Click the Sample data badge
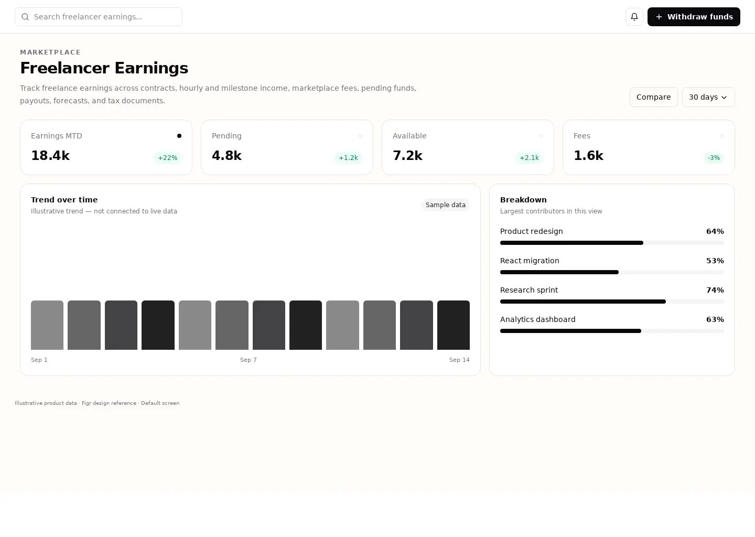This screenshot has width=755, height=537. coord(446,205)
